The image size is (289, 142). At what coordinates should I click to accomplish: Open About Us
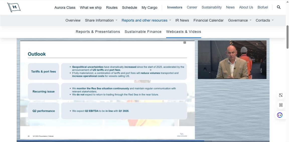246,7
